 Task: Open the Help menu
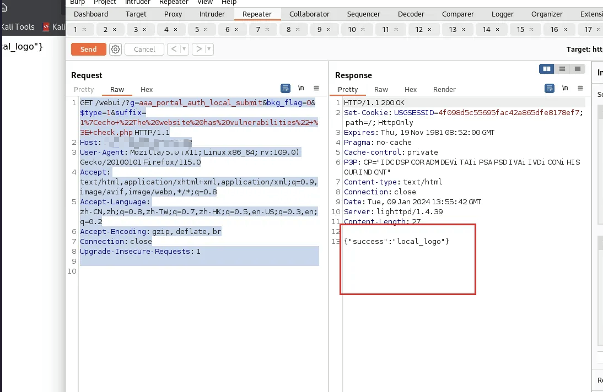[x=229, y=2]
